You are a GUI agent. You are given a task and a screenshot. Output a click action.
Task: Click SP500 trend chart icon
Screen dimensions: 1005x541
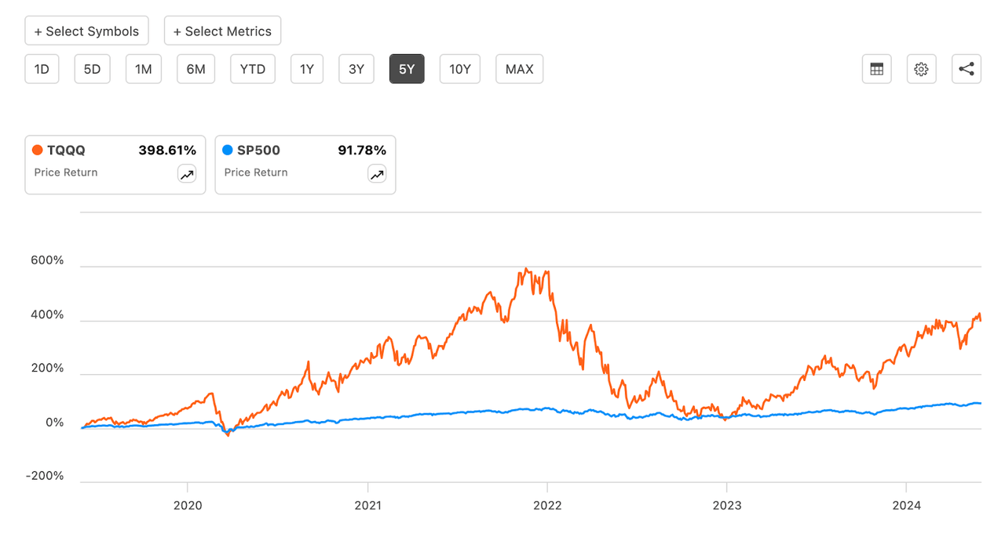click(377, 175)
